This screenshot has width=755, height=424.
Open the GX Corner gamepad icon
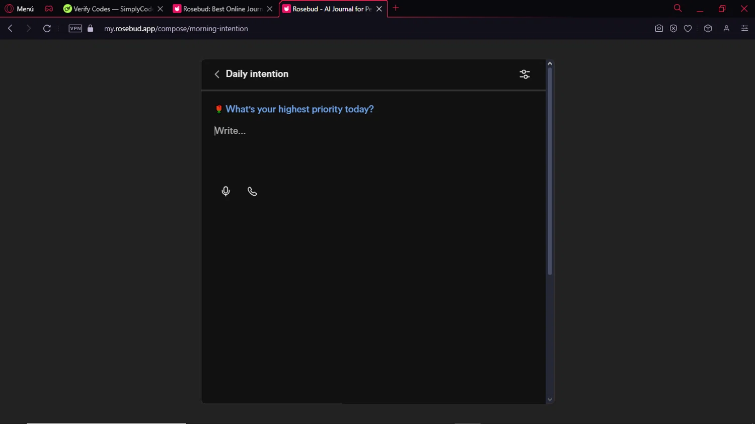(x=49, y=9)
